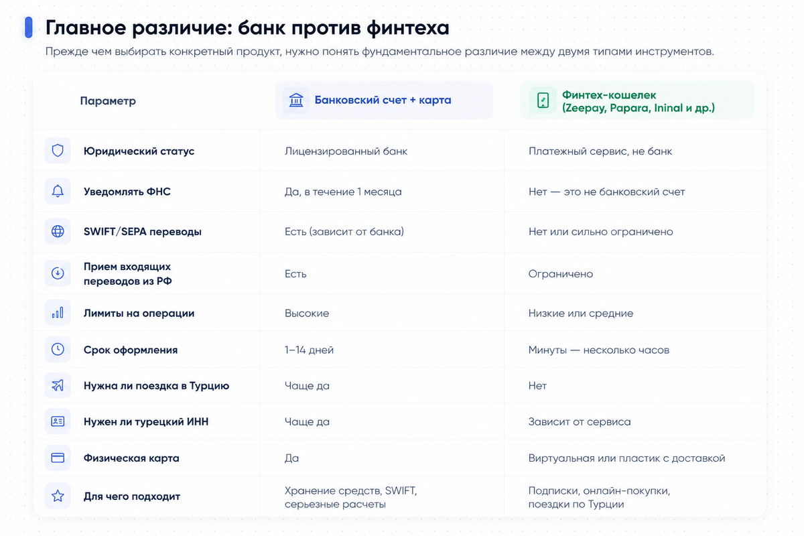
Task: Click the cell Зависит от сервиса
Action: point(580,422)
